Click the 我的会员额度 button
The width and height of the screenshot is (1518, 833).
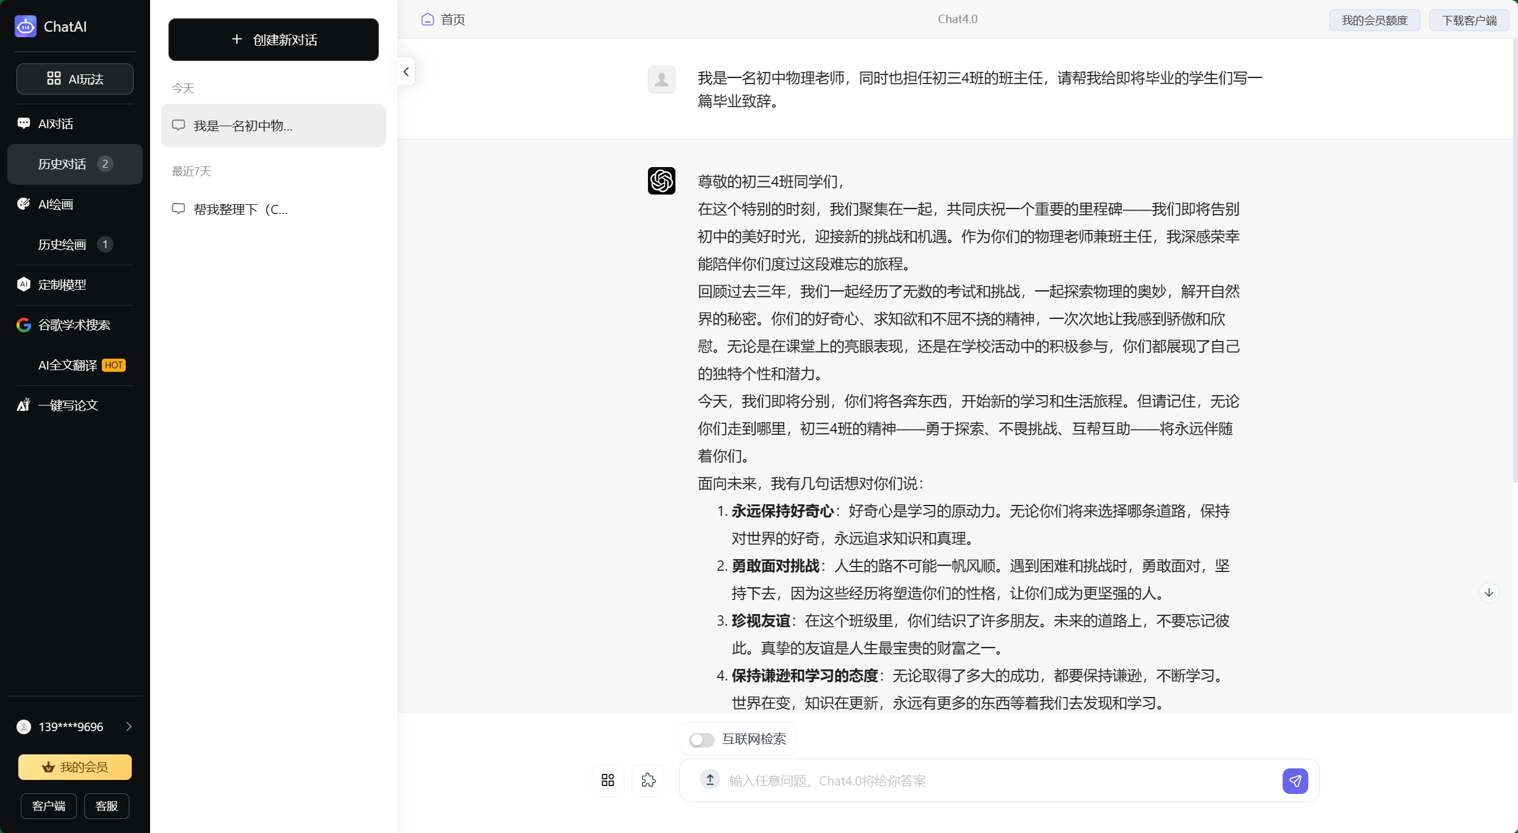[1374, 20]
